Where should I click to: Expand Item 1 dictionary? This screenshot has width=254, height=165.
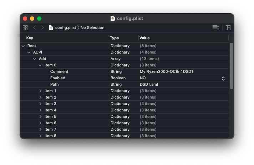pos(40,91)
